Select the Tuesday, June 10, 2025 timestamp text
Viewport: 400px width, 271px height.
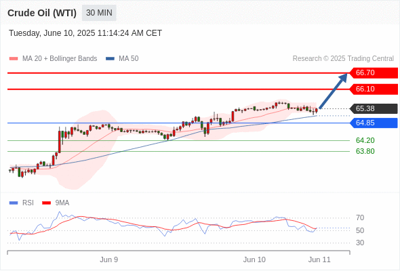[x=85, y=33]
